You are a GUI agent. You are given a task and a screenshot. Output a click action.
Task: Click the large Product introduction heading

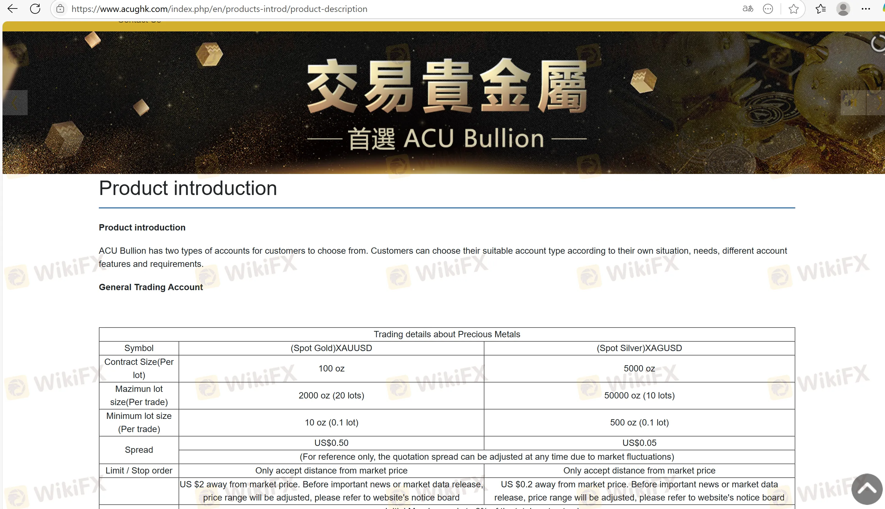point(188,188)
